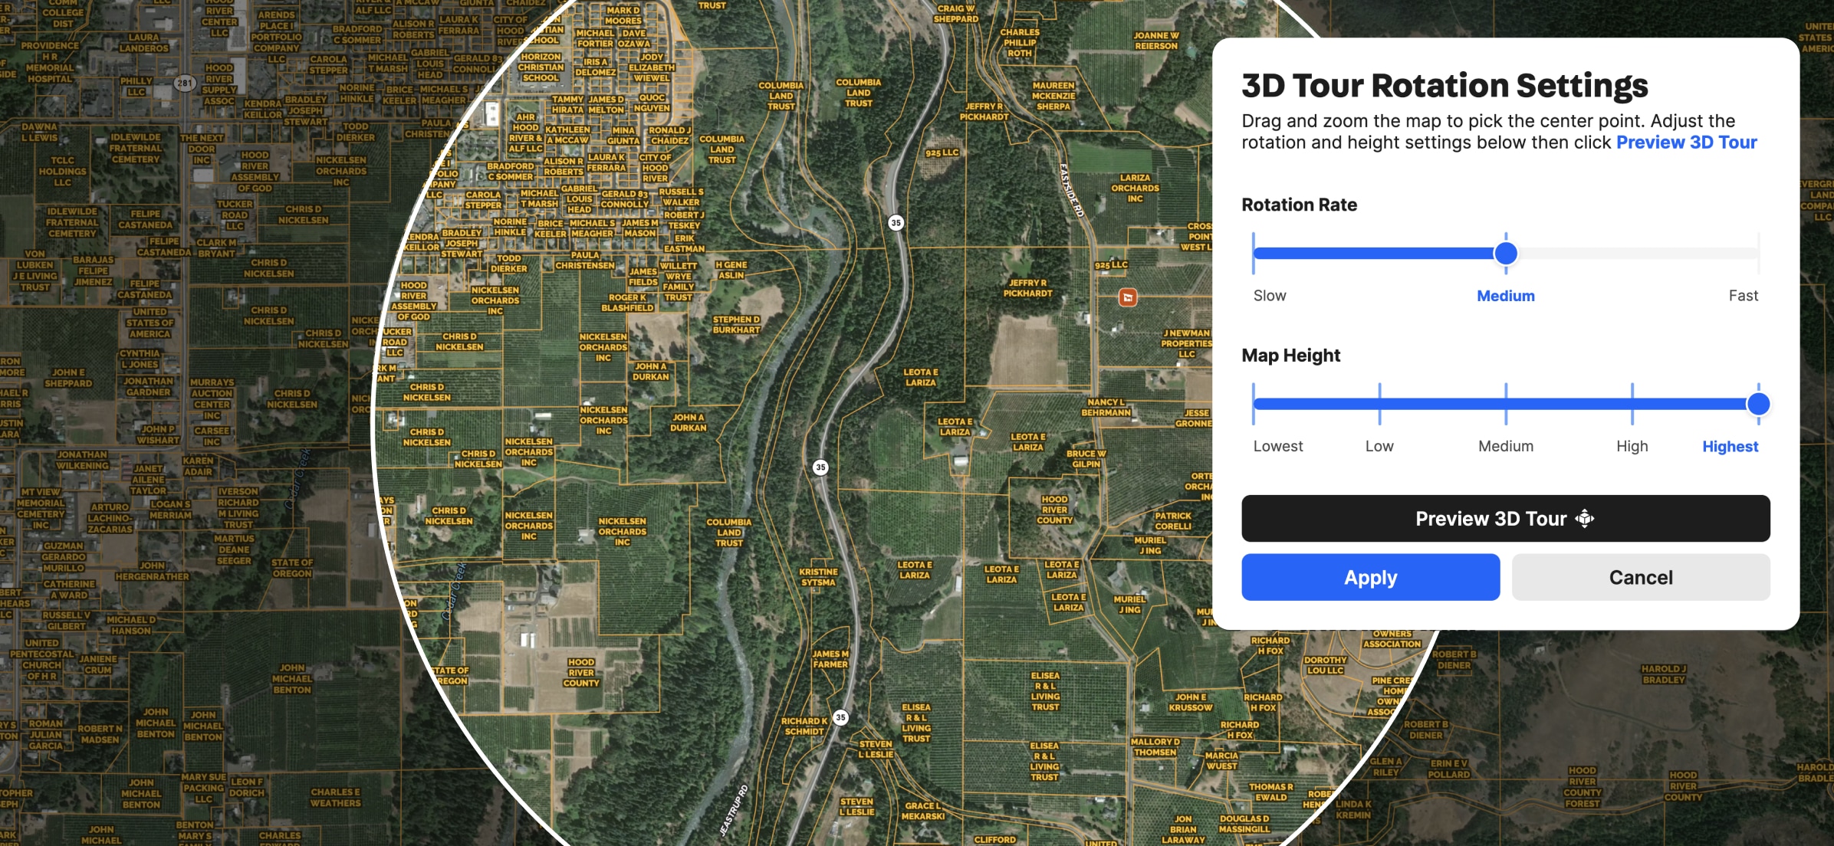Click the H Gene Aslin parcel label

(x=731, y=270)
